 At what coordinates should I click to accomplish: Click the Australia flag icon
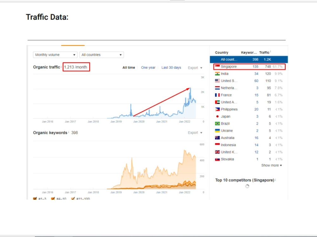pos(217,138)
